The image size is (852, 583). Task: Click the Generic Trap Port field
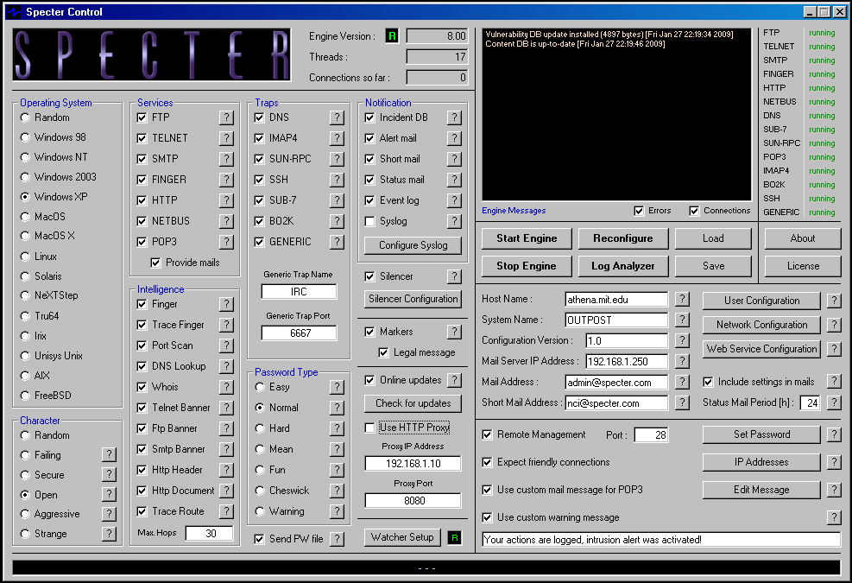pos(299,333)
